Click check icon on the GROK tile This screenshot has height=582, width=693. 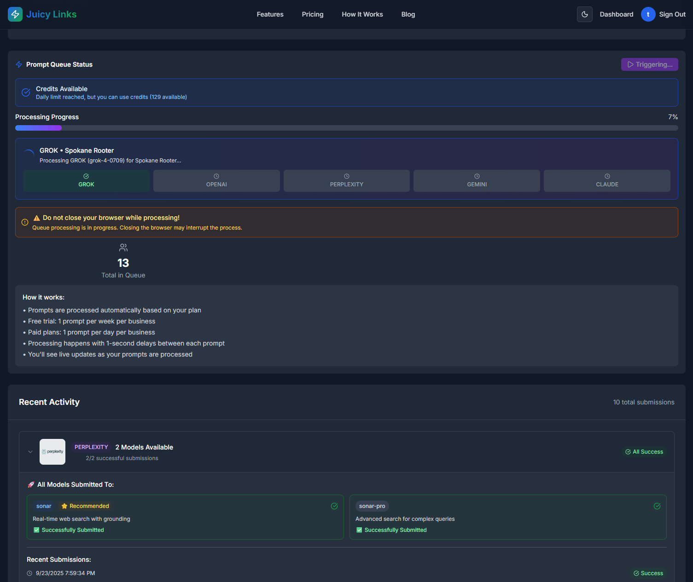pyautogui.click(x=86, y=176)
